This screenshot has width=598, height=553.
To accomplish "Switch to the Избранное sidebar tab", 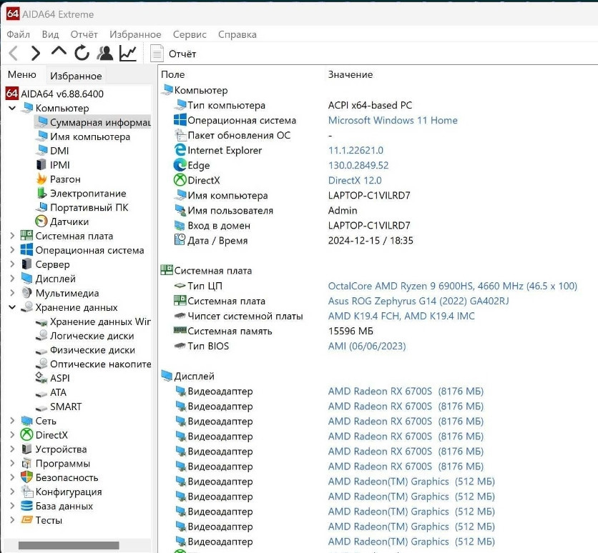I will click(76, 76).
